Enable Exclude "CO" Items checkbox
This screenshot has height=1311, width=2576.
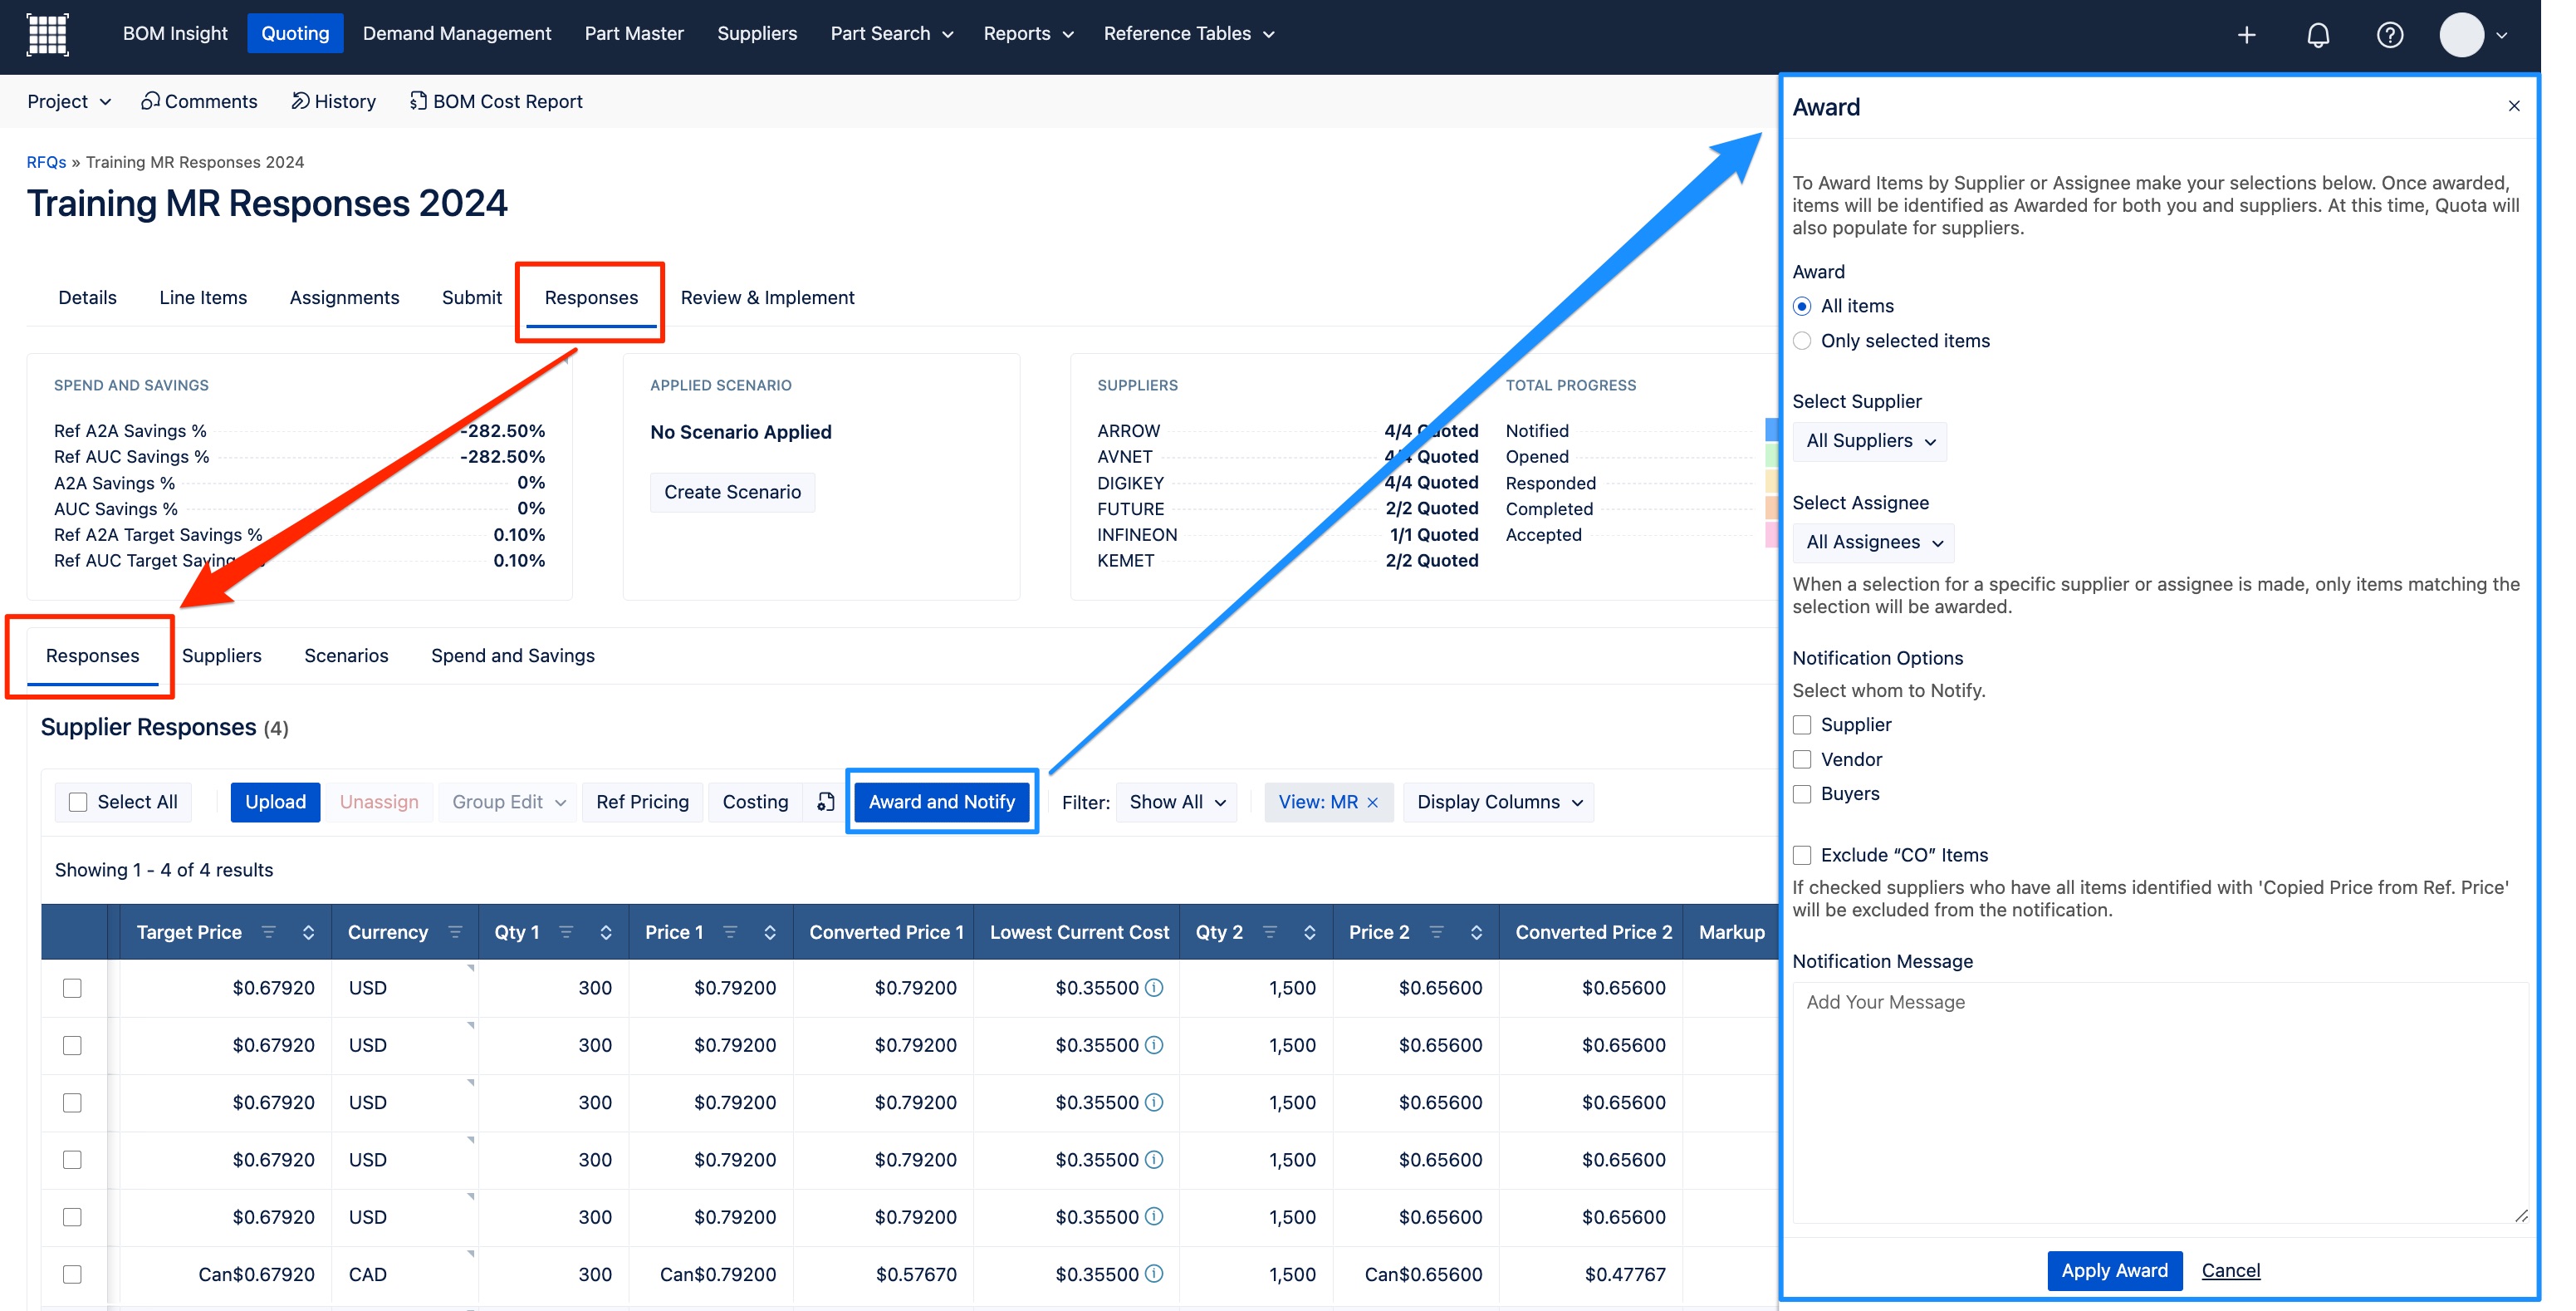(1802, 855)
